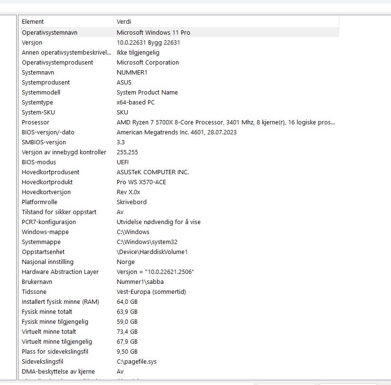Screen dimensions: 391x385
Task: Click the NUMMER1 value
Action: coord(132,72)
